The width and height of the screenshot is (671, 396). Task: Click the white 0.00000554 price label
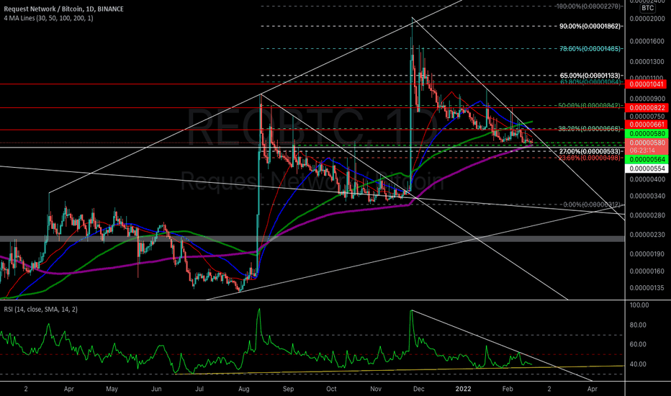point(647,168)
